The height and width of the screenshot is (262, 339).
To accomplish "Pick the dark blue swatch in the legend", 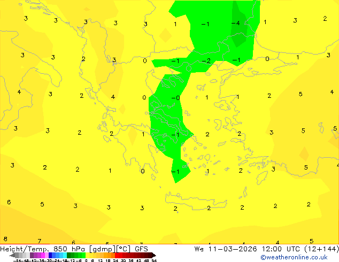I will pyautogui.click(x=50, y=255).
